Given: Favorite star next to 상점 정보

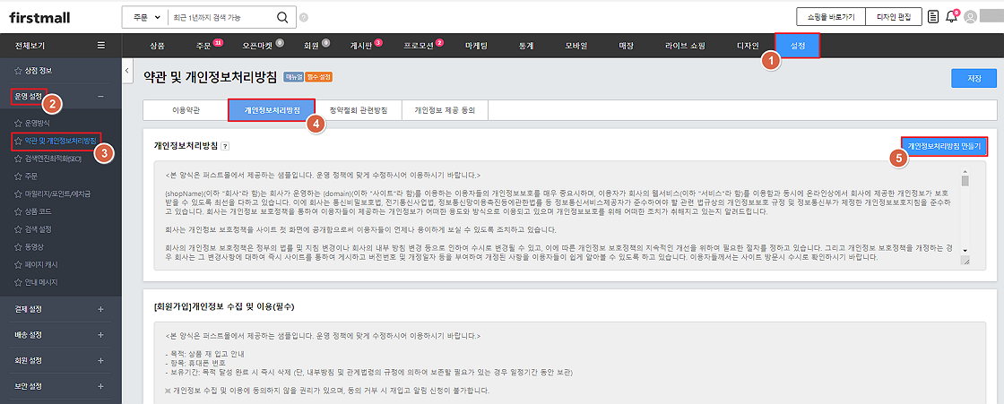Looking at the screenshot, I should [x=18, y=71].
